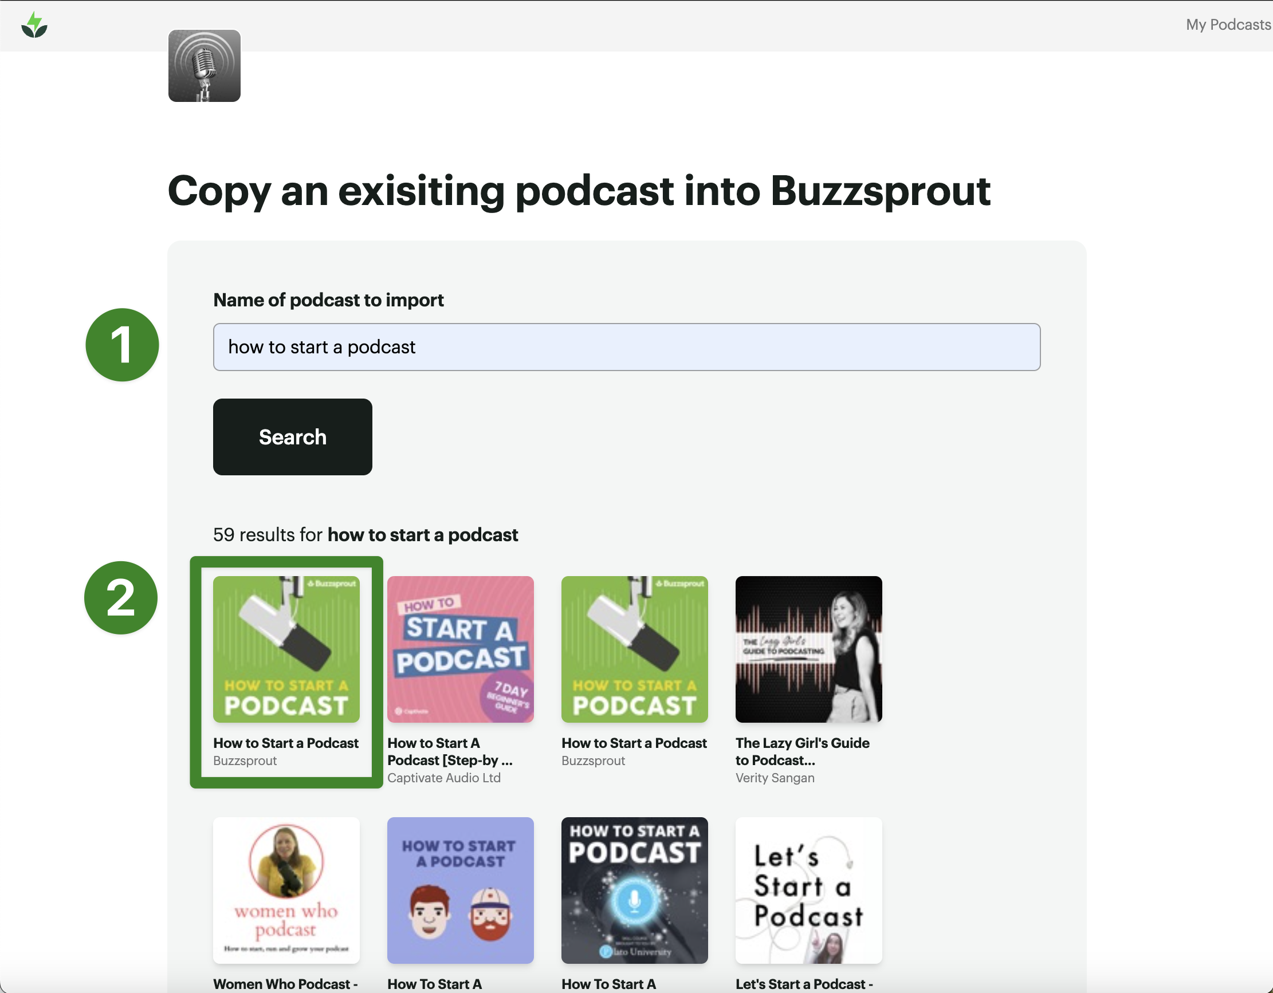The image size is (1273, 993).
Task: Select Lazy Girl's Guide to Podcasting cover
Action: (808, 649)
